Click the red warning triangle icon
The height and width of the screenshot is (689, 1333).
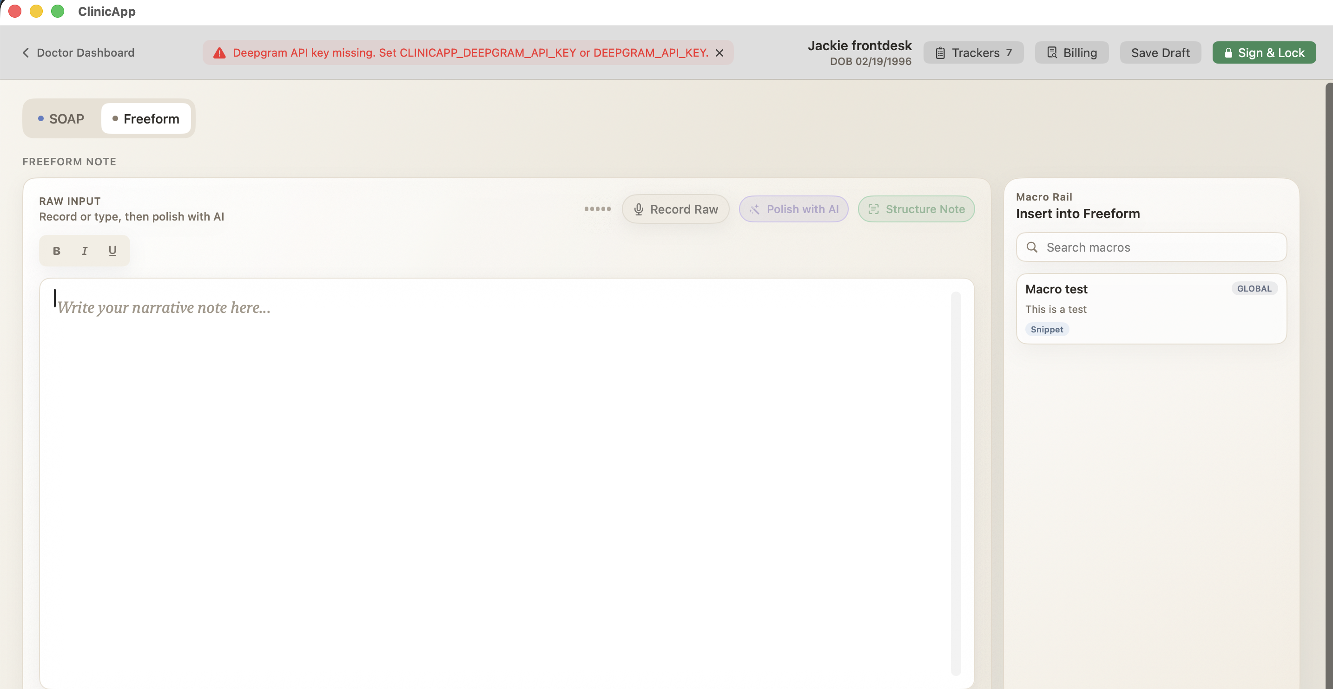tap(219, 53)
